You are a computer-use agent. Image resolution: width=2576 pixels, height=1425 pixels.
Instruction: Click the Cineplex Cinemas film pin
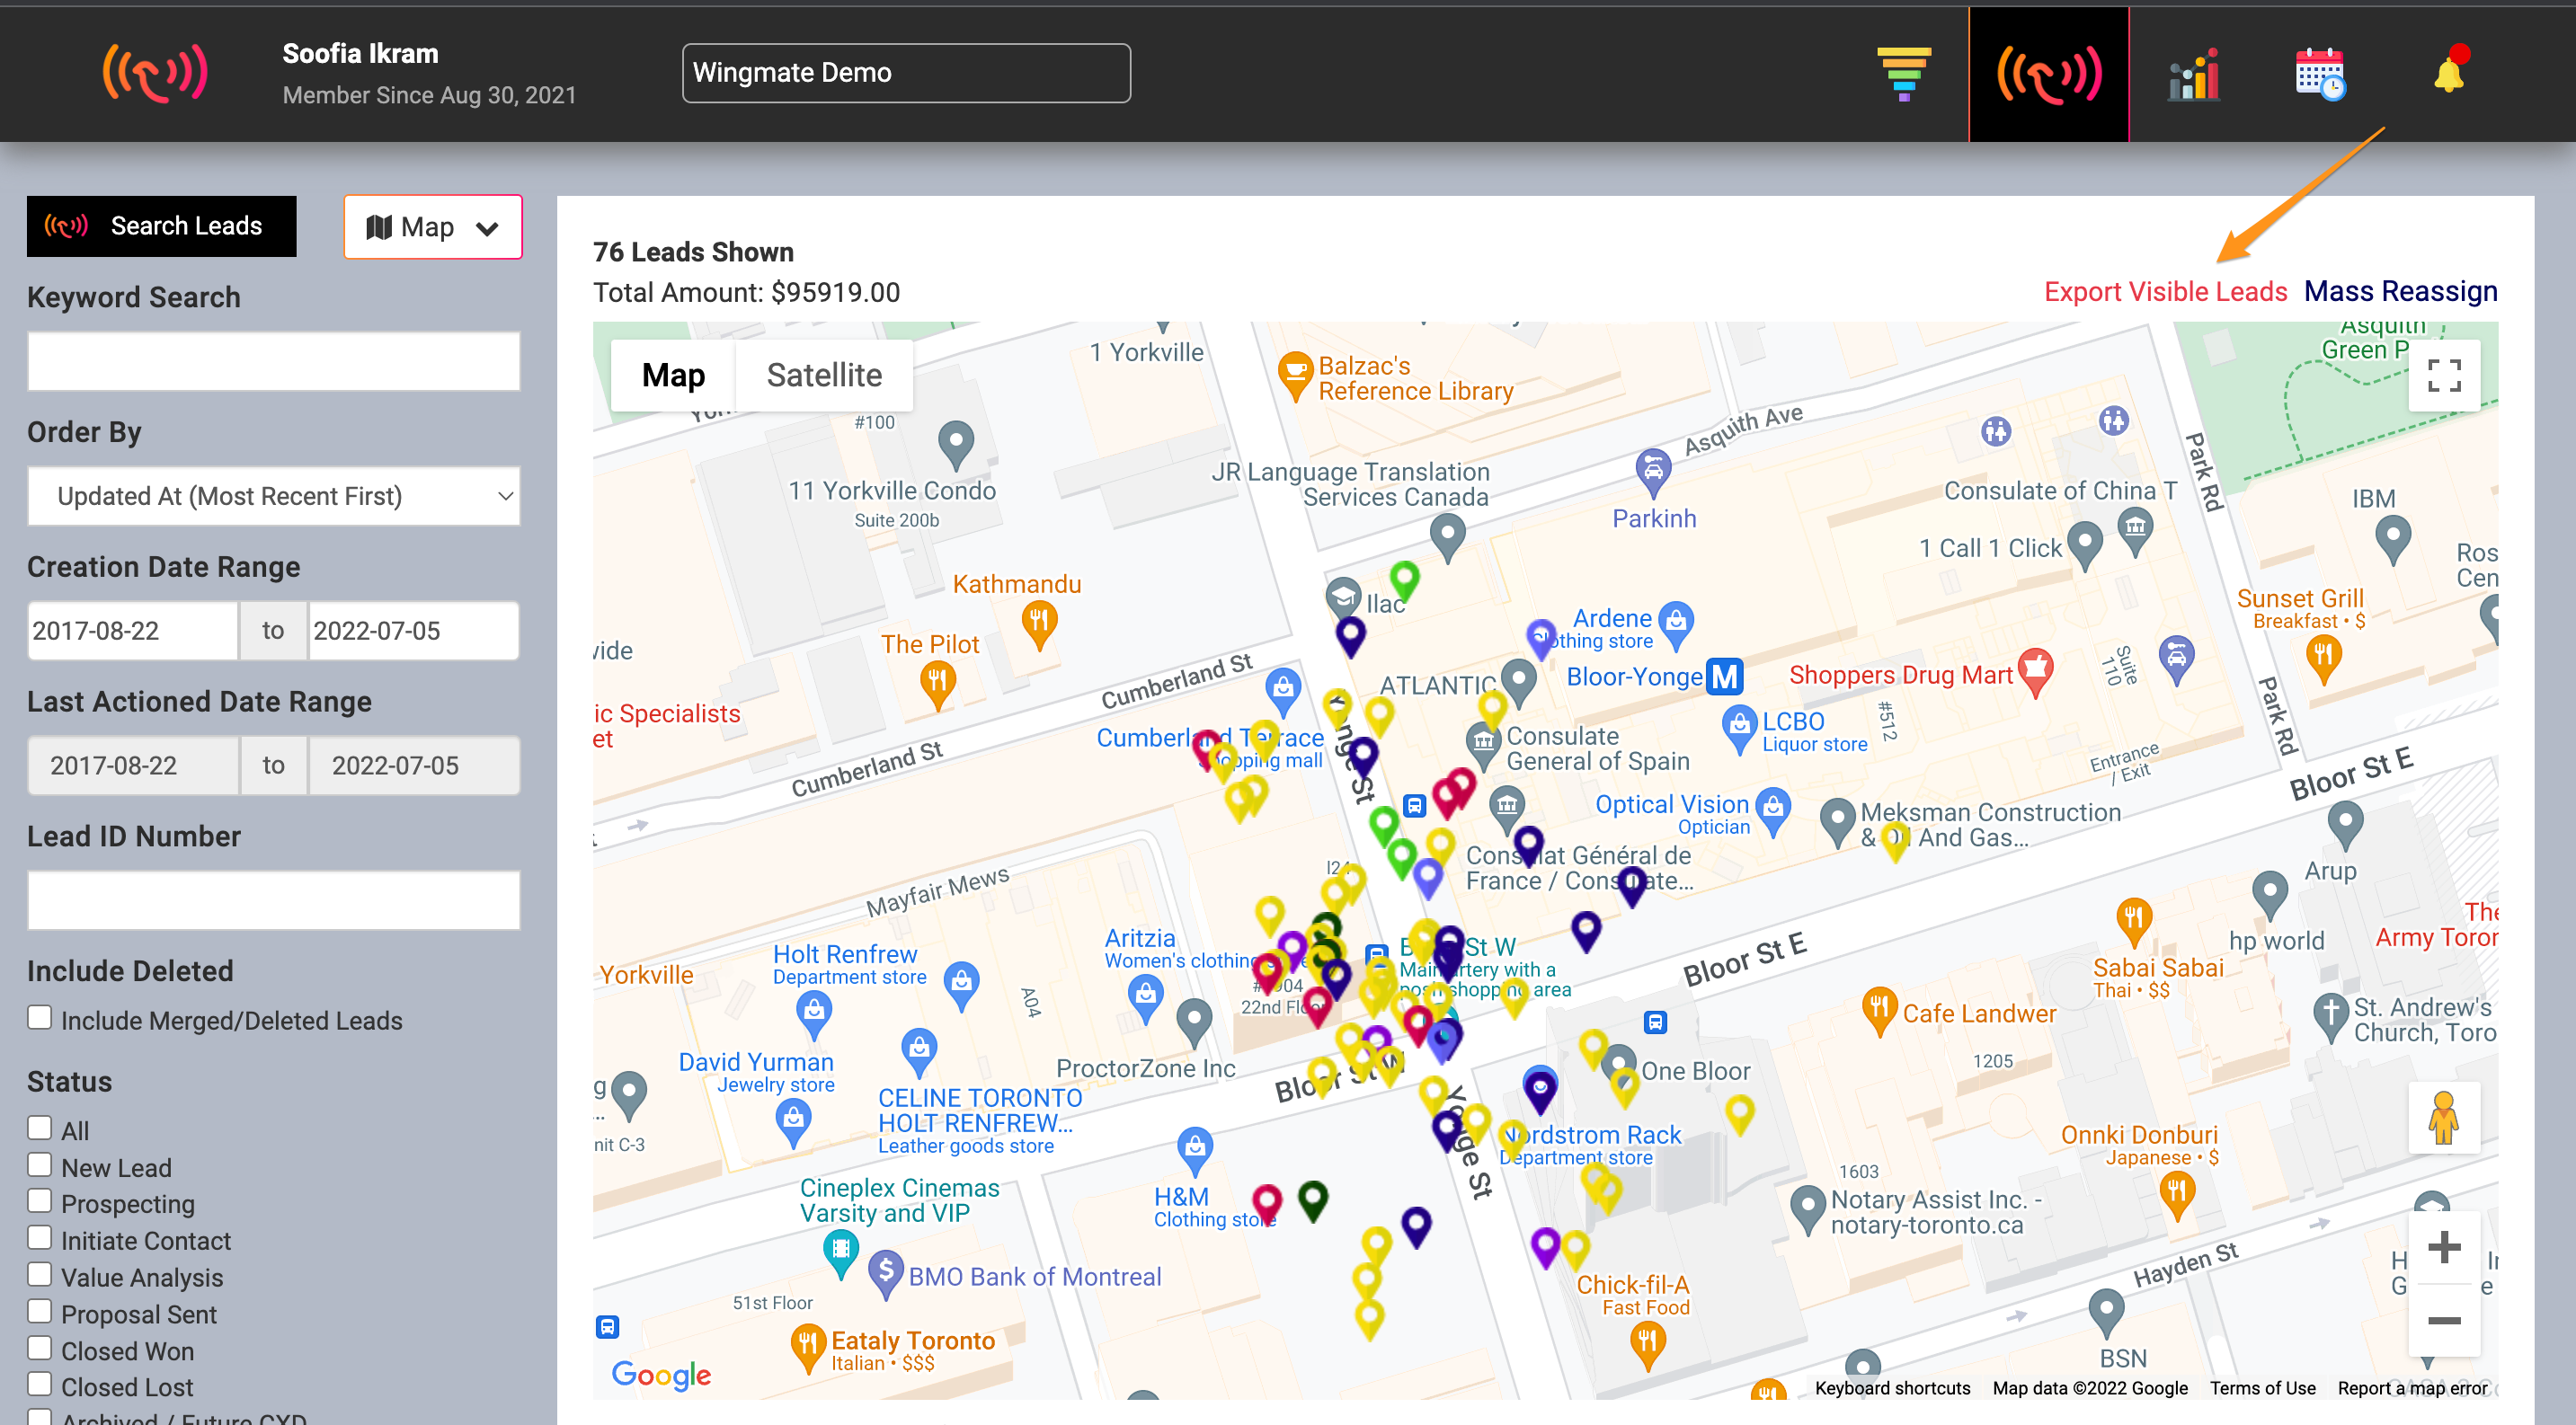coord(841,1253)
